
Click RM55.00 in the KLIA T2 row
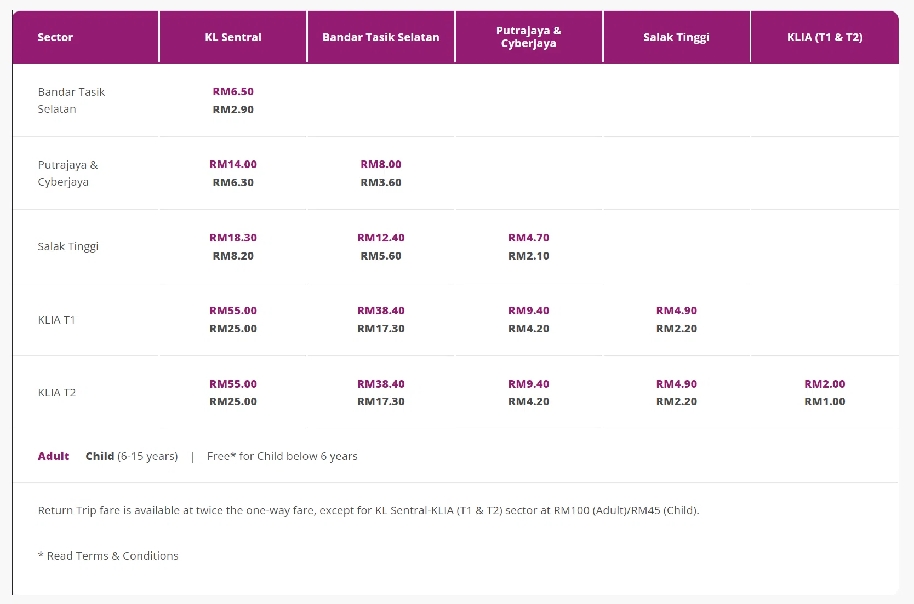pos(233,384)
